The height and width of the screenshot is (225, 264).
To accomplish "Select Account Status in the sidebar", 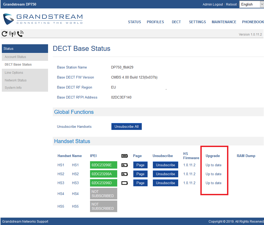I will pyautogui.click(x=15, y=57).
